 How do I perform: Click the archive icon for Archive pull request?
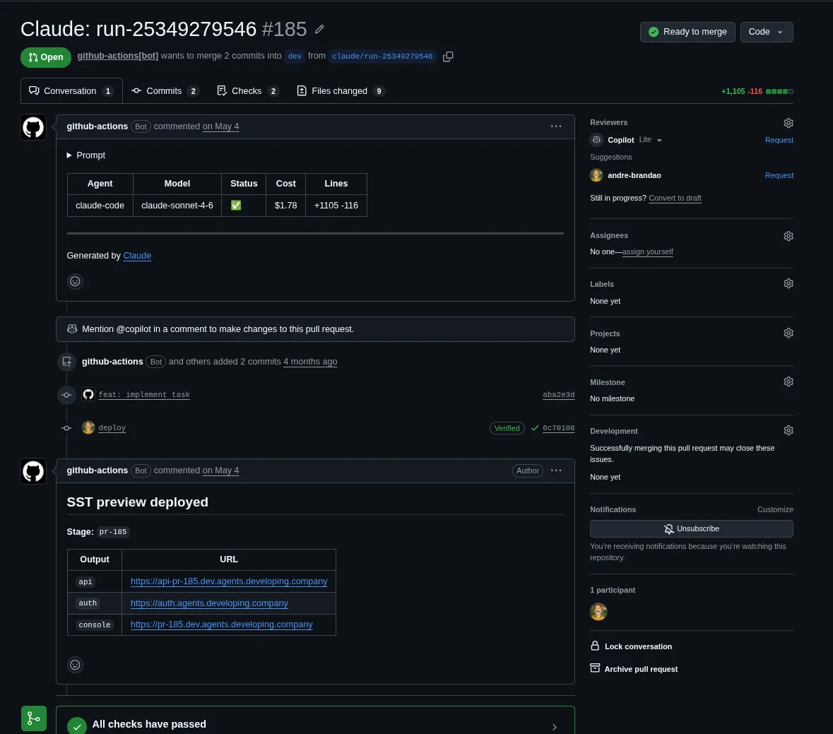tap(595, 669)
